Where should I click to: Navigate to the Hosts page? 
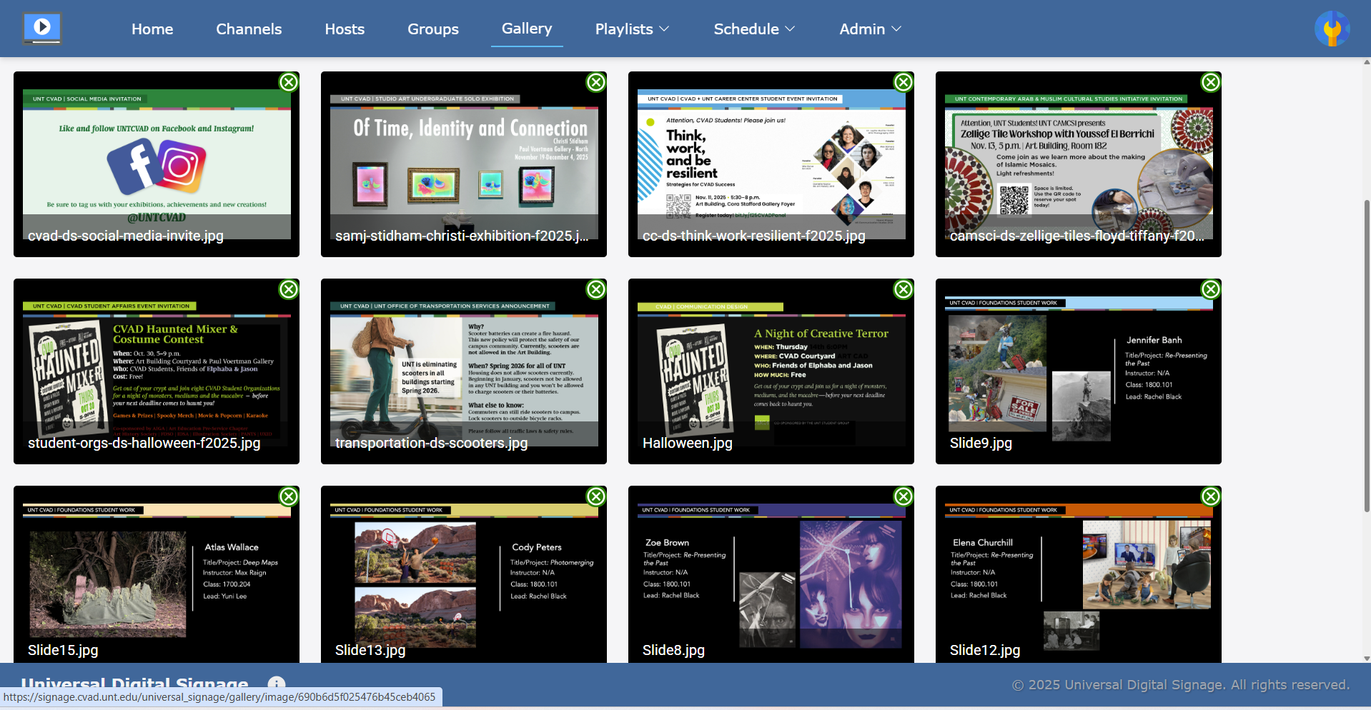[345, 29]
